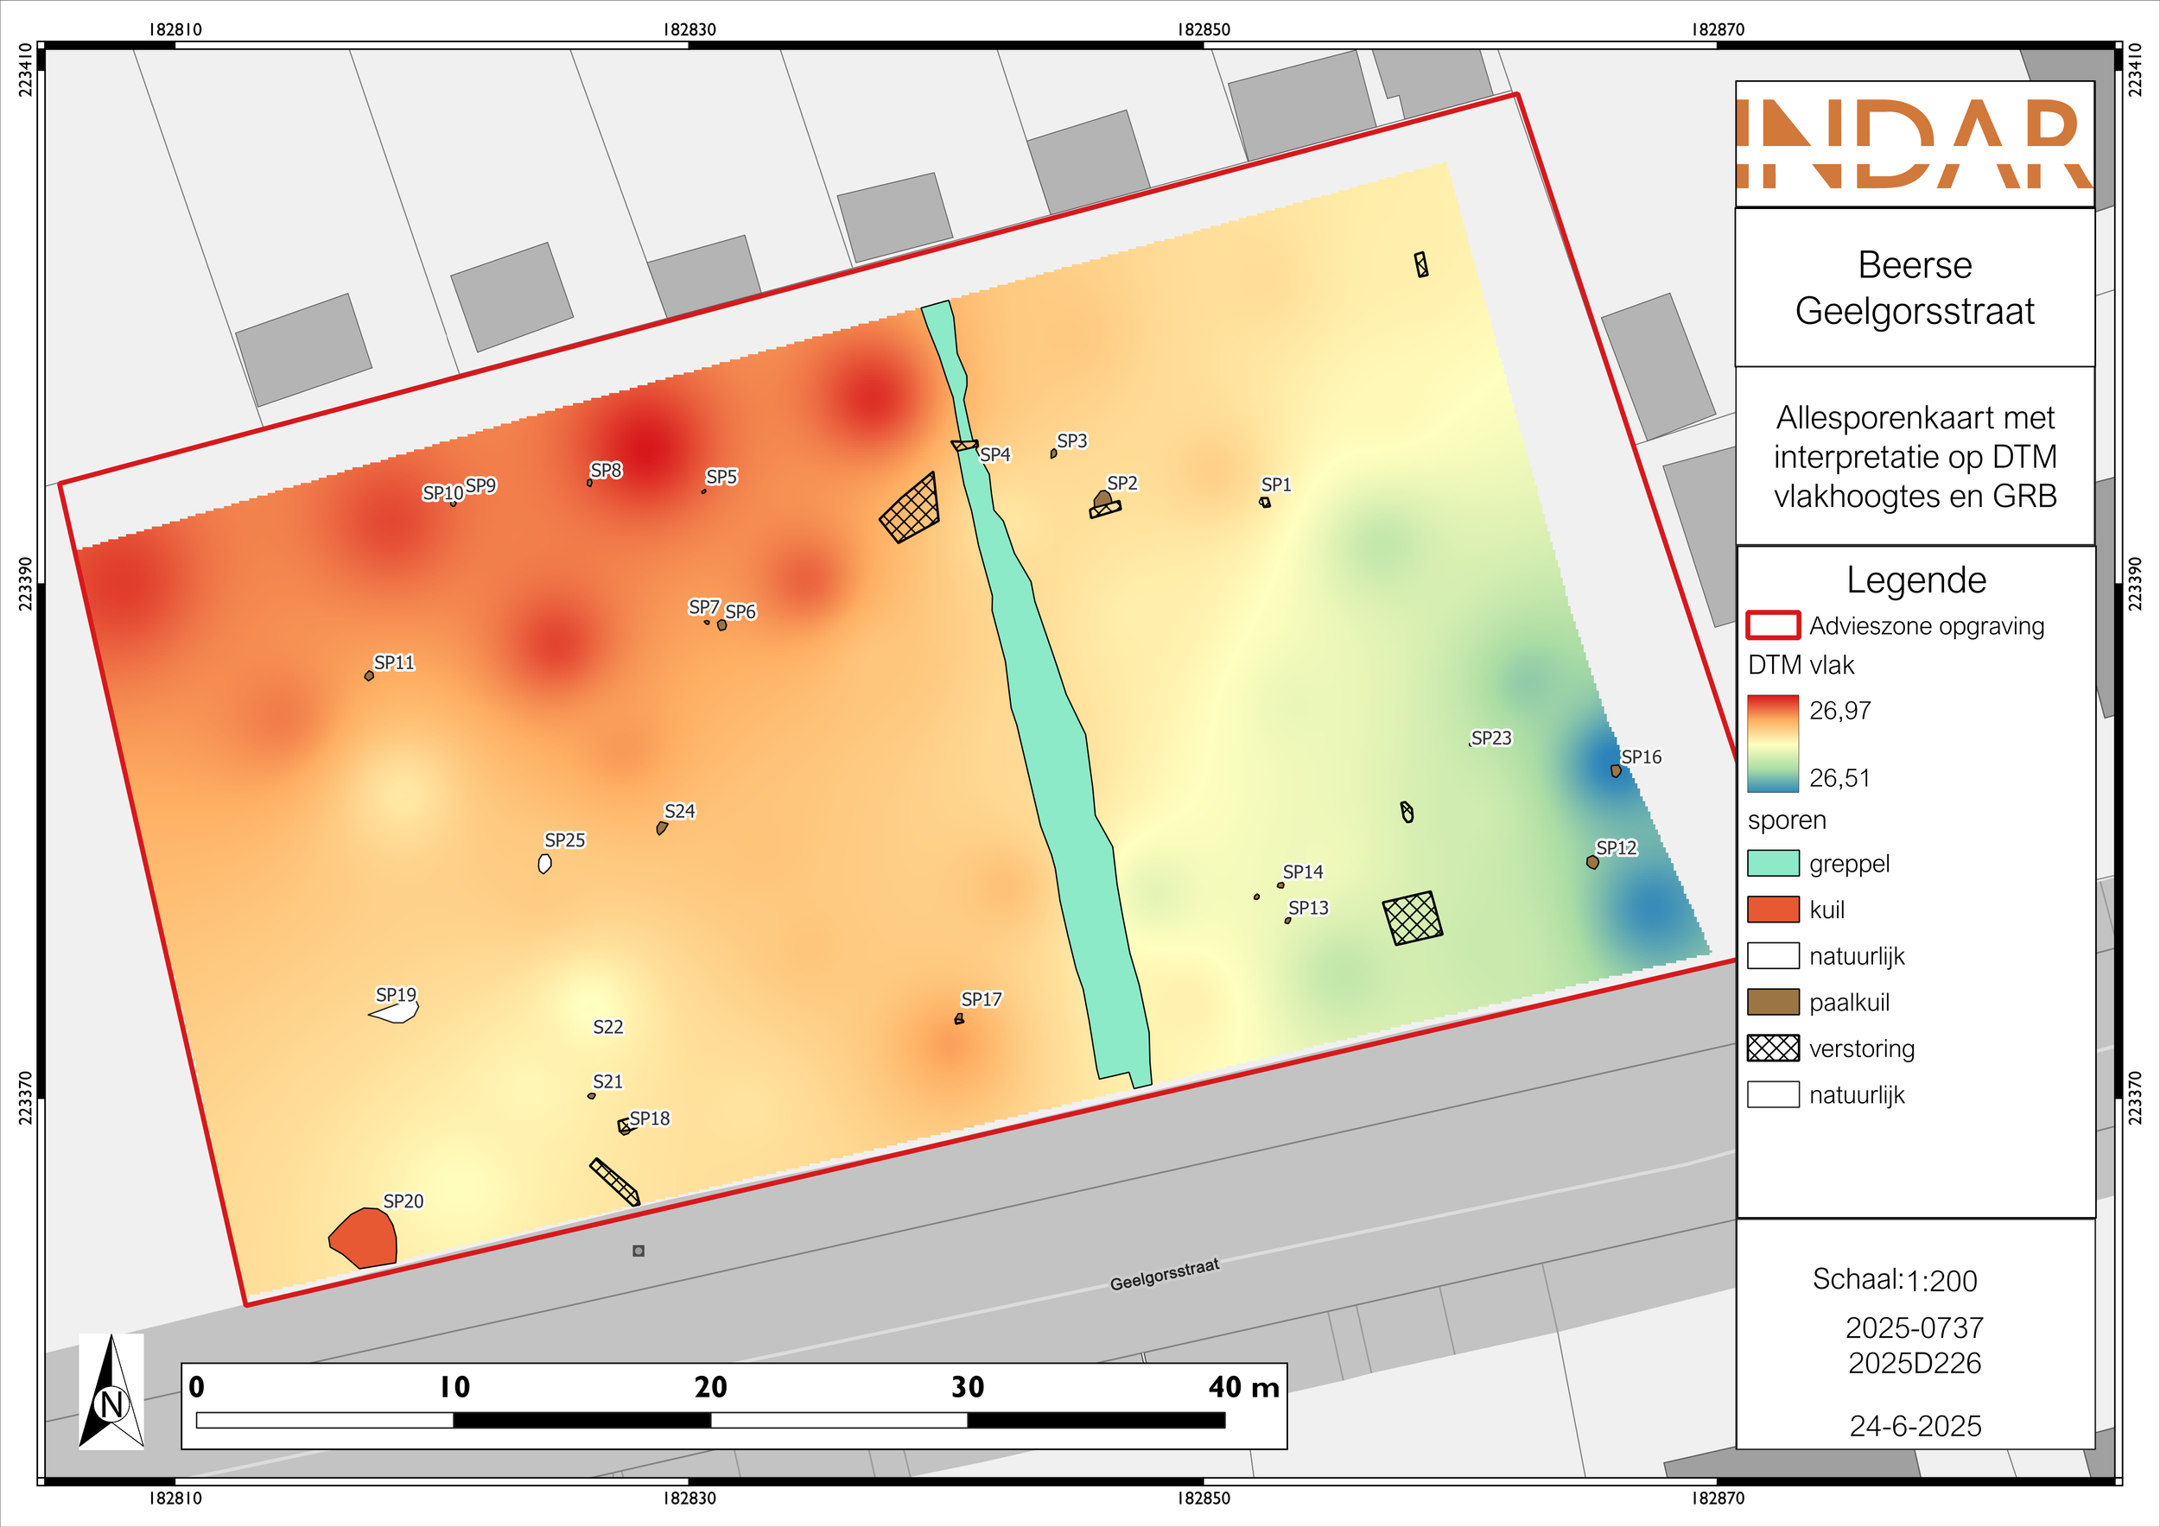Click the verstoring crosshatch legend symbol

coord(1772,1048)
